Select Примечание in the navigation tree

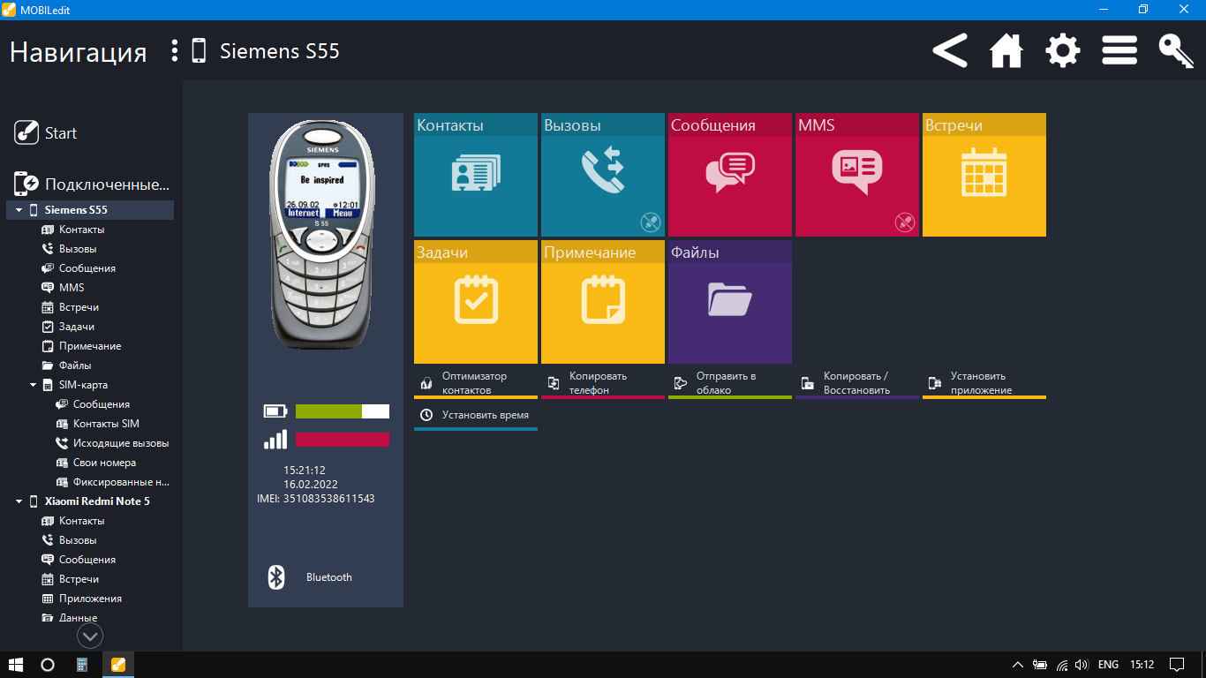point(81,346)
